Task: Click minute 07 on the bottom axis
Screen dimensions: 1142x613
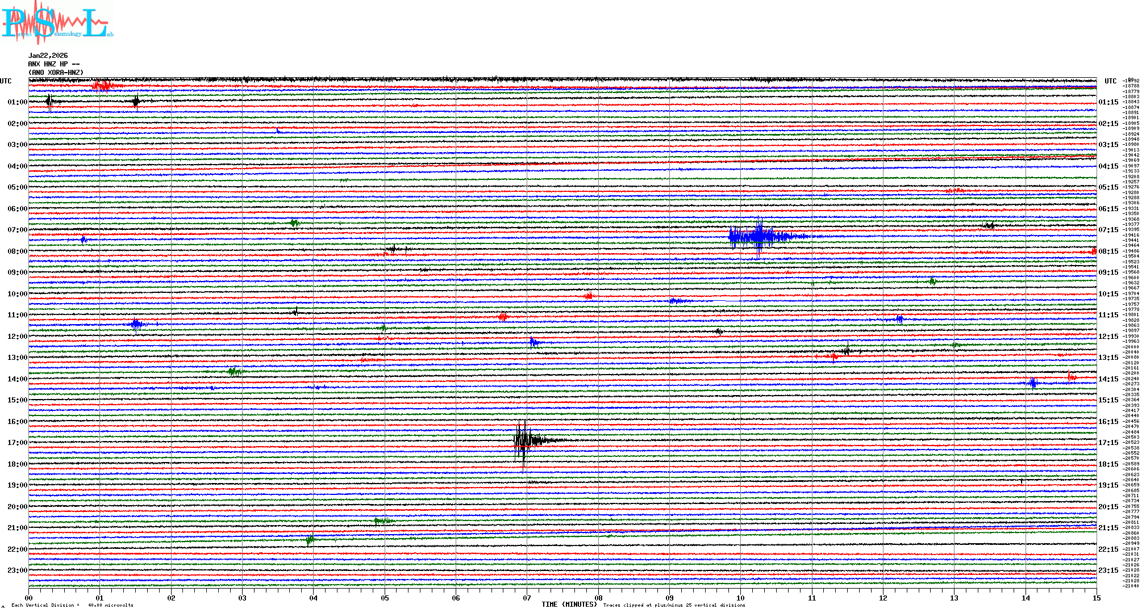Action: tap(527, 598)
